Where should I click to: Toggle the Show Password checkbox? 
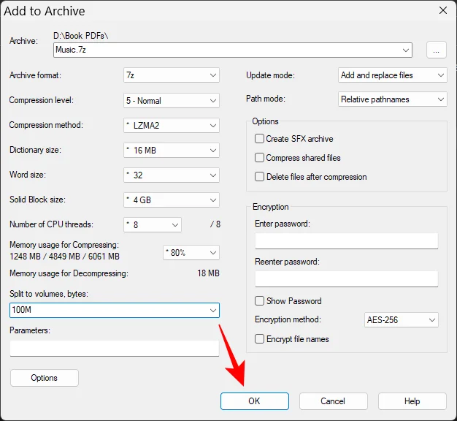point(259,301)
